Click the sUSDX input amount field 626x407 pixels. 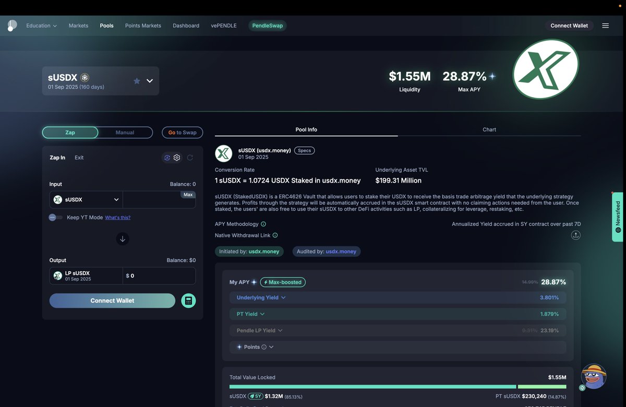159,199
